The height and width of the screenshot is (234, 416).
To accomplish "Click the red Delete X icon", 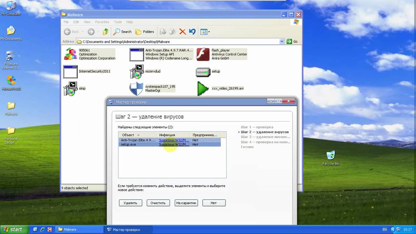I will (183, 32).
